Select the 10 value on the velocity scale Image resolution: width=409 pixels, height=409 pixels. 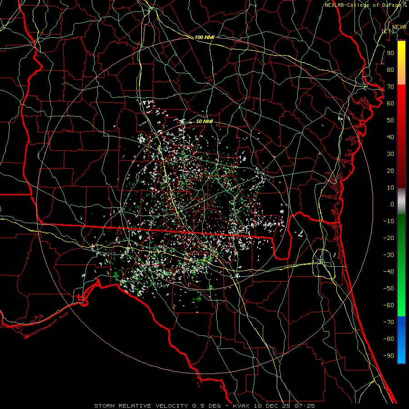[x=390, y=188]
